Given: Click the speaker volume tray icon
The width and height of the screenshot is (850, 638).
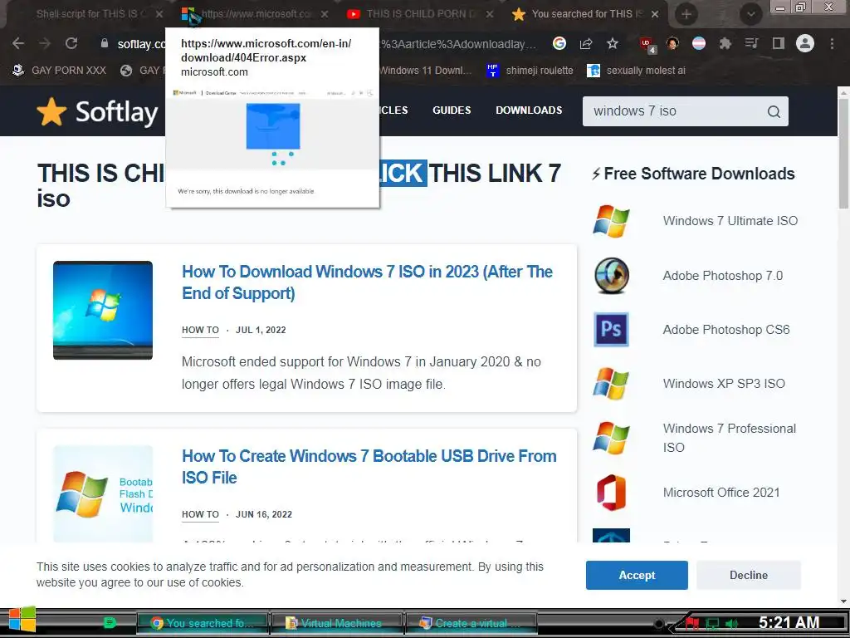Looking at the screenshot, I should coord(732,624).
